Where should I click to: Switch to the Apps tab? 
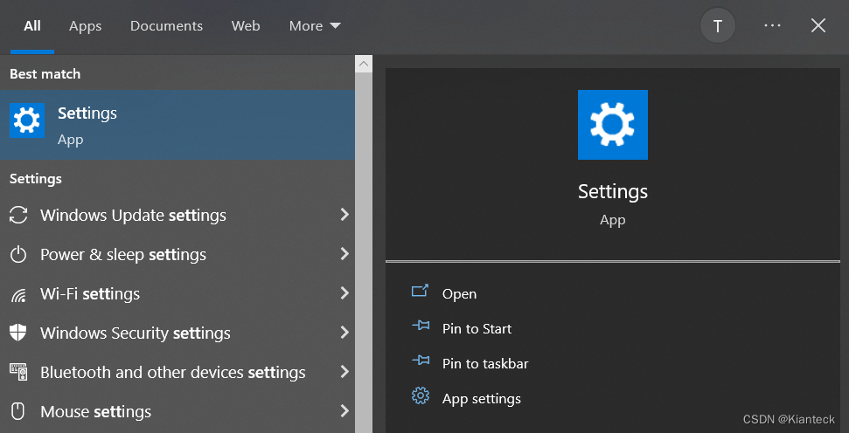point(85,26)
